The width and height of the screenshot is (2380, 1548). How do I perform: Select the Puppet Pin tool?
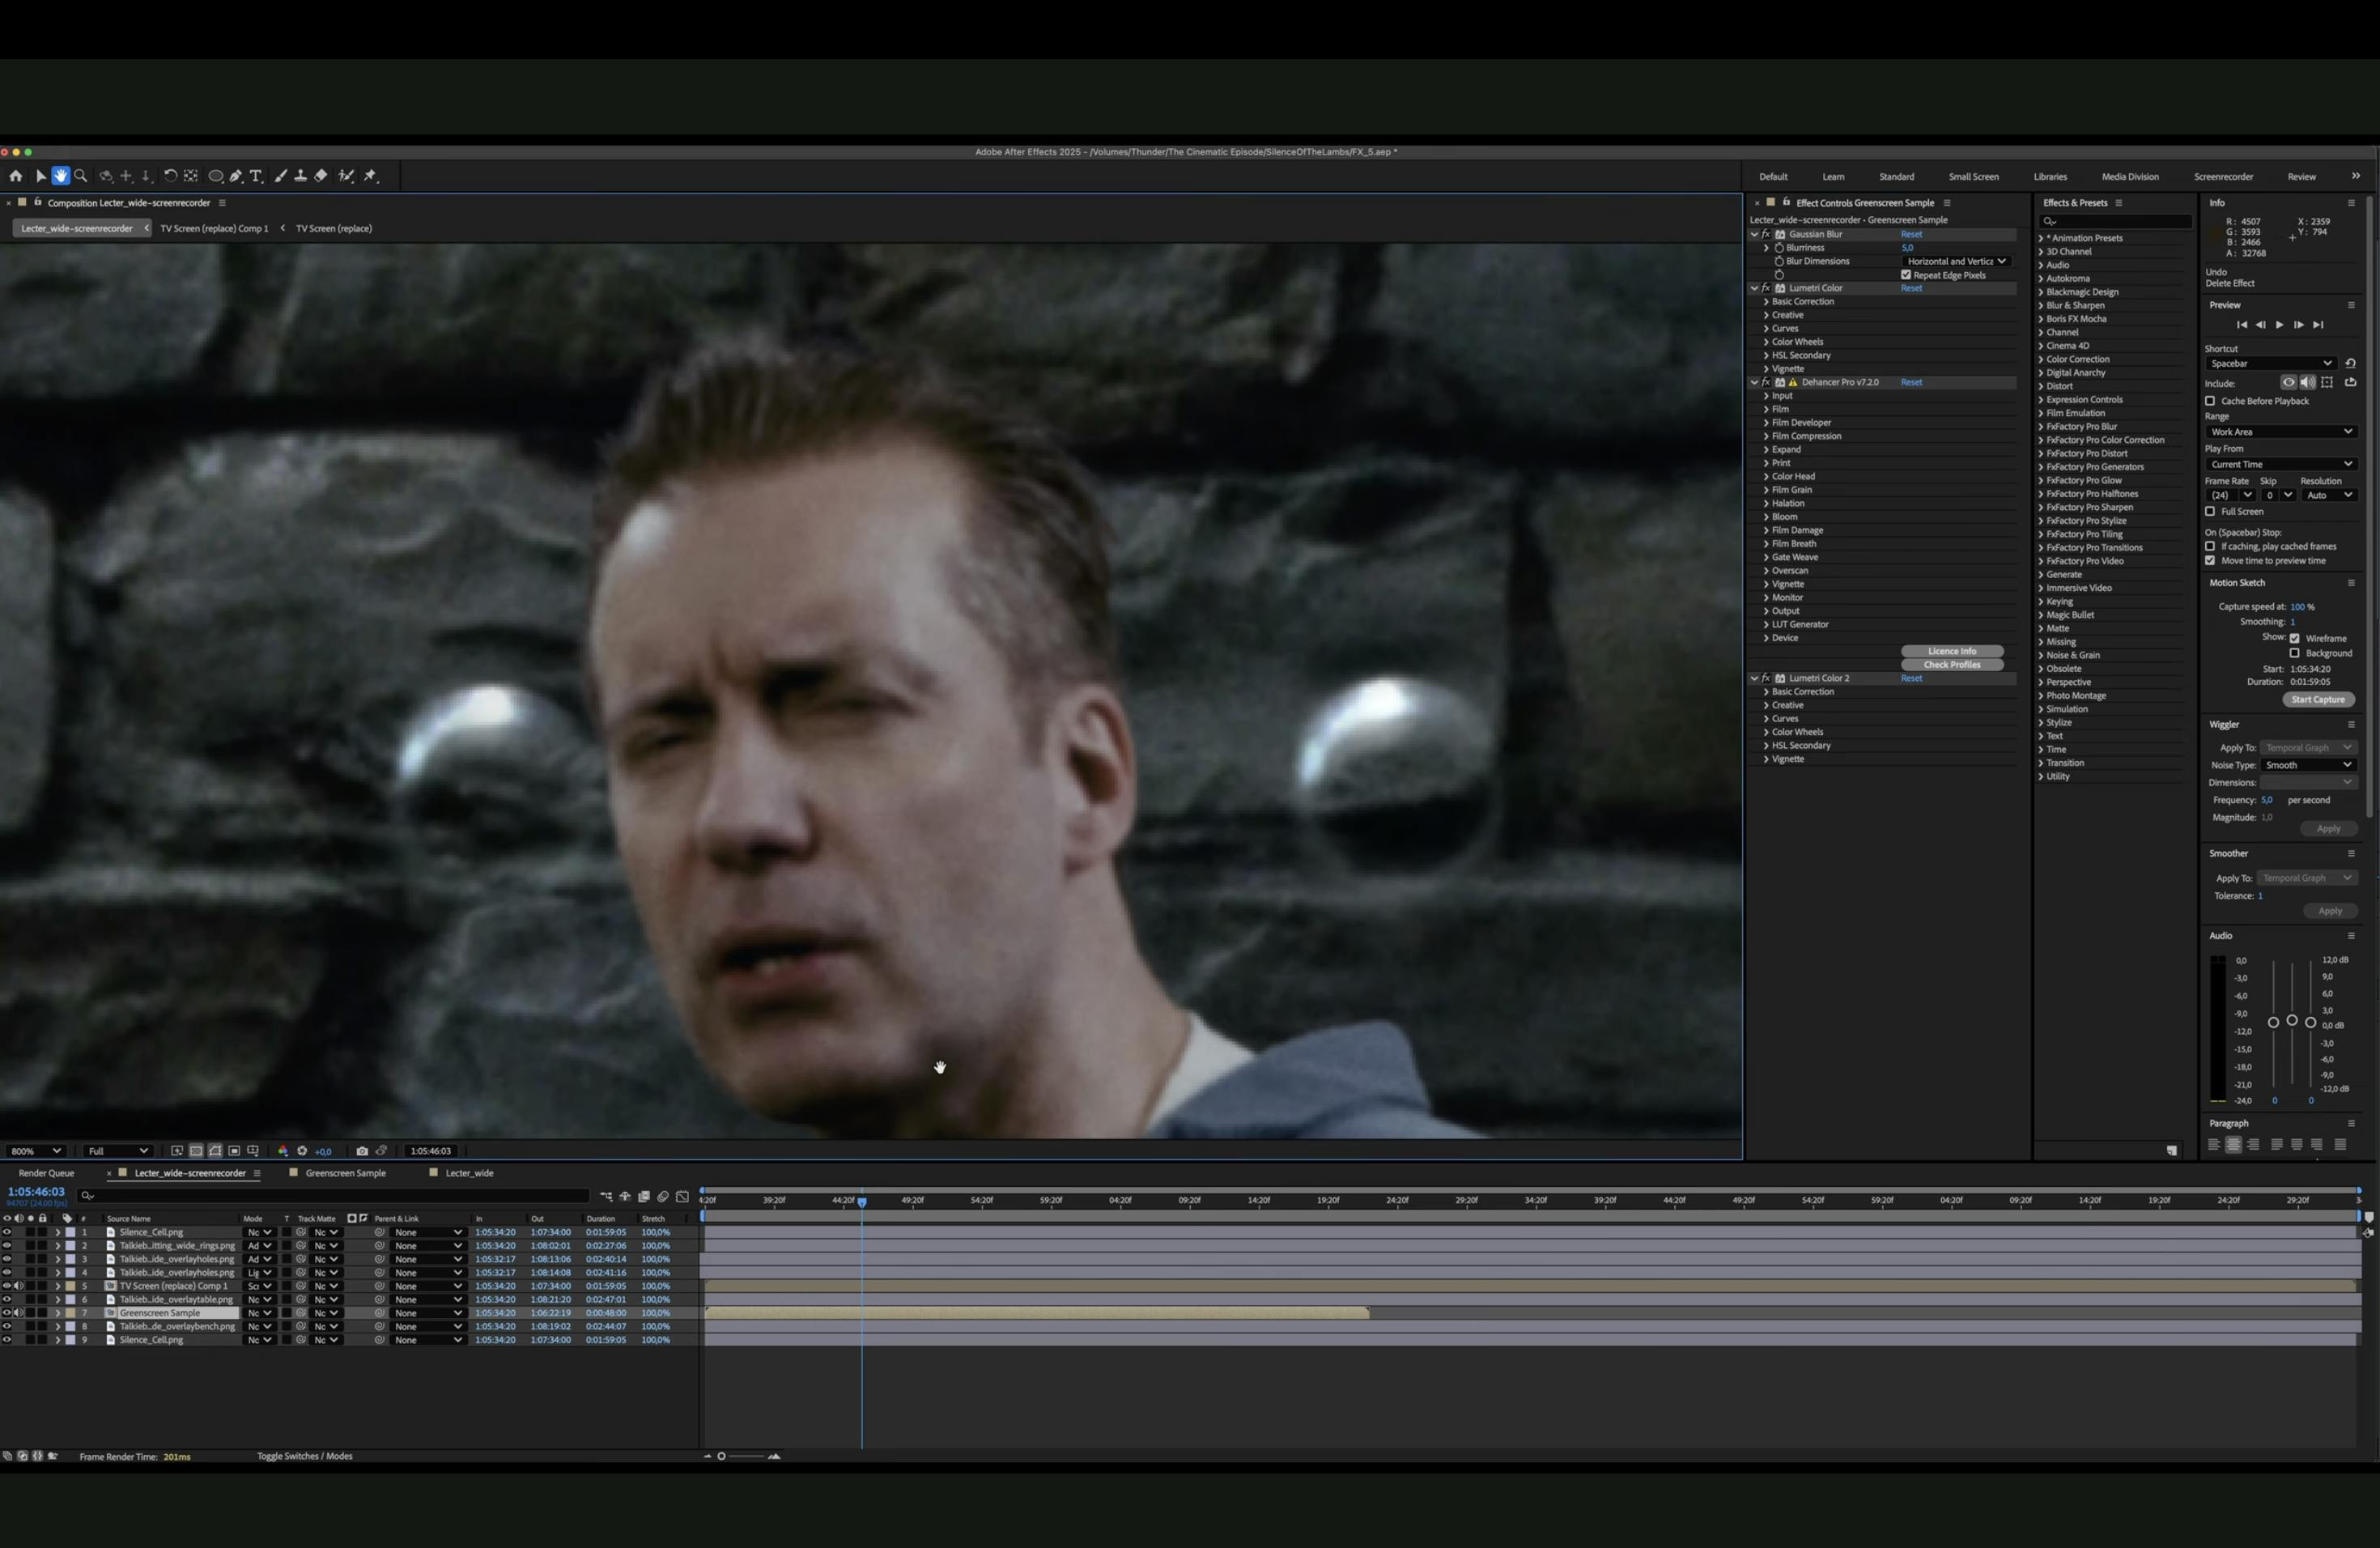point(371,176)
